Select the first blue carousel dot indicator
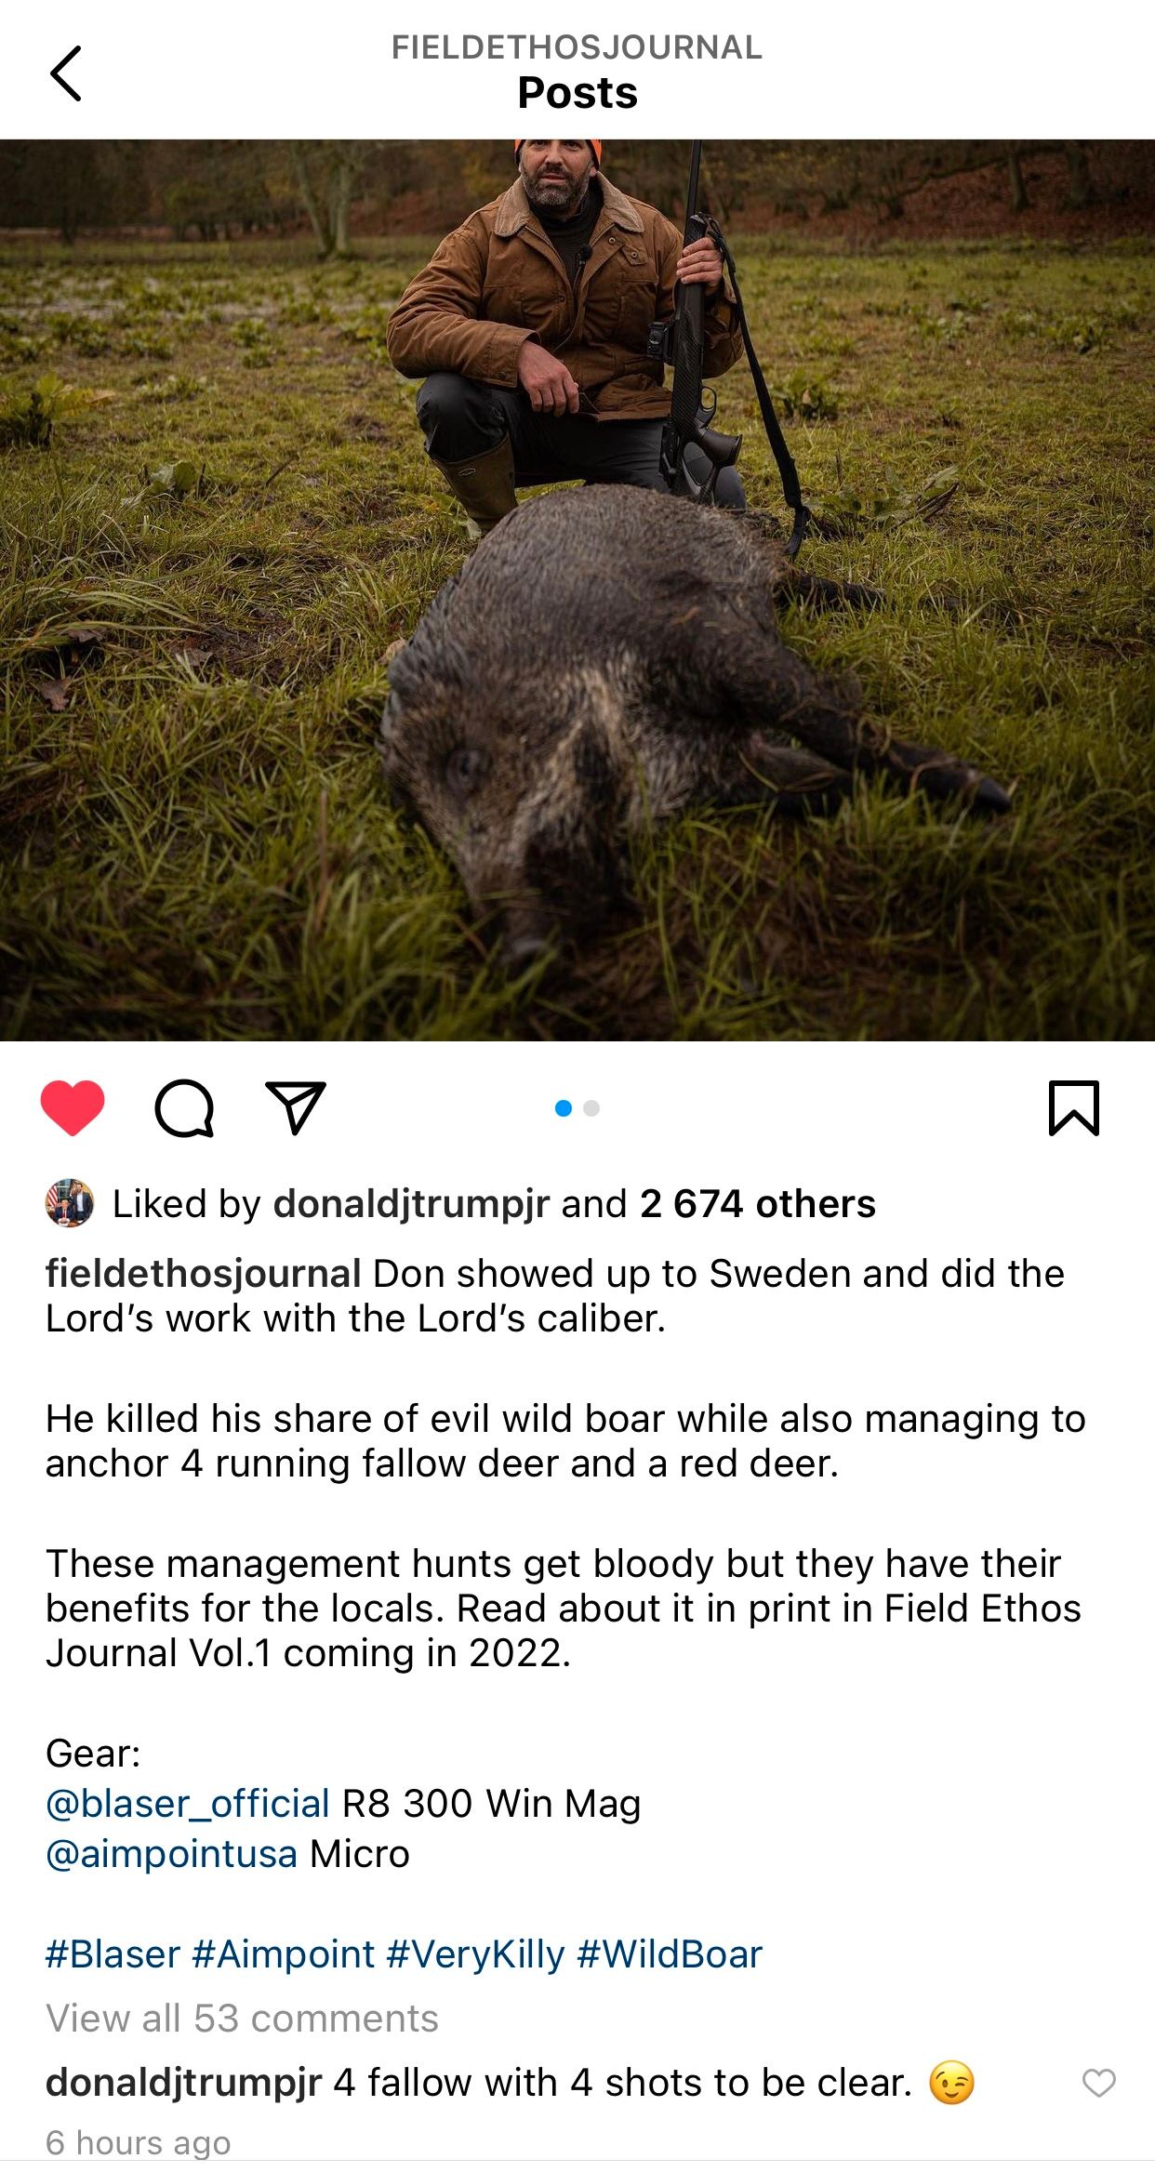Viewport: 1155px width, 2172px height. (x=564, y=1108)
